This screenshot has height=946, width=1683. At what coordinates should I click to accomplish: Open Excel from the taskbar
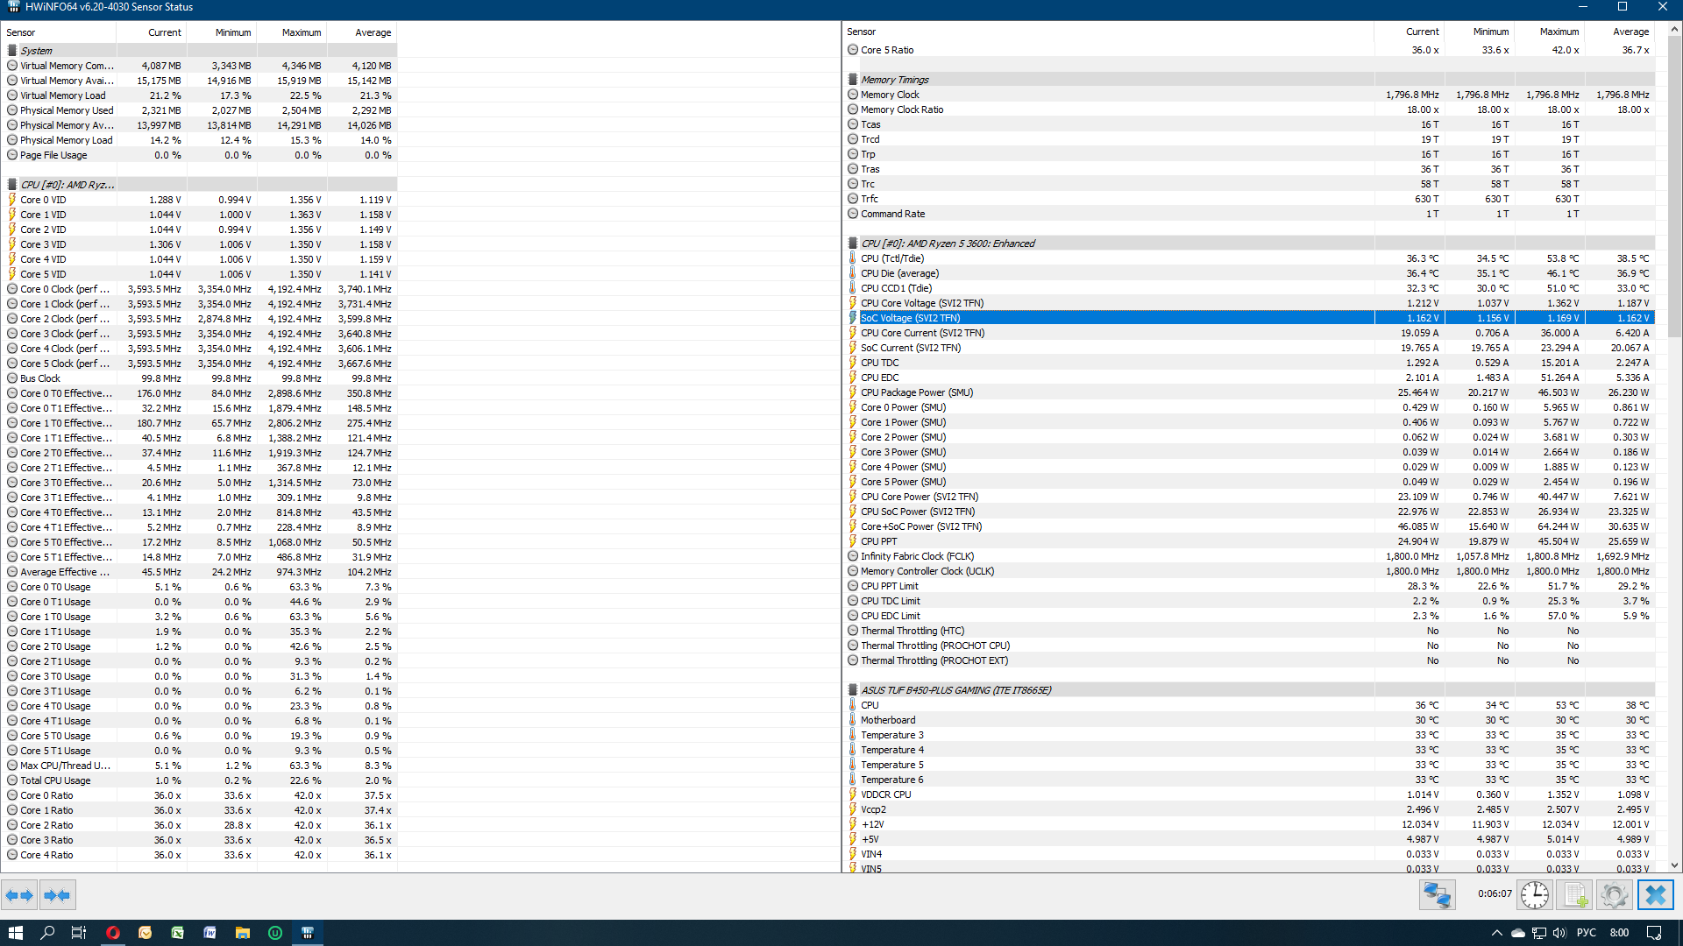177,933
